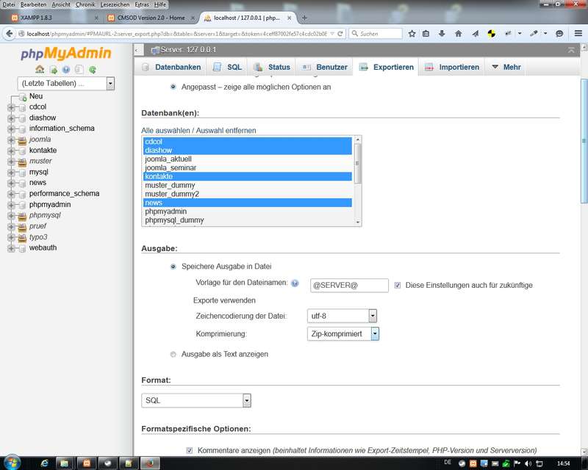This screenshot has height=470, width=588.
Task: Click Internet Explorer icon in taskbar
Action: [44, 463]
